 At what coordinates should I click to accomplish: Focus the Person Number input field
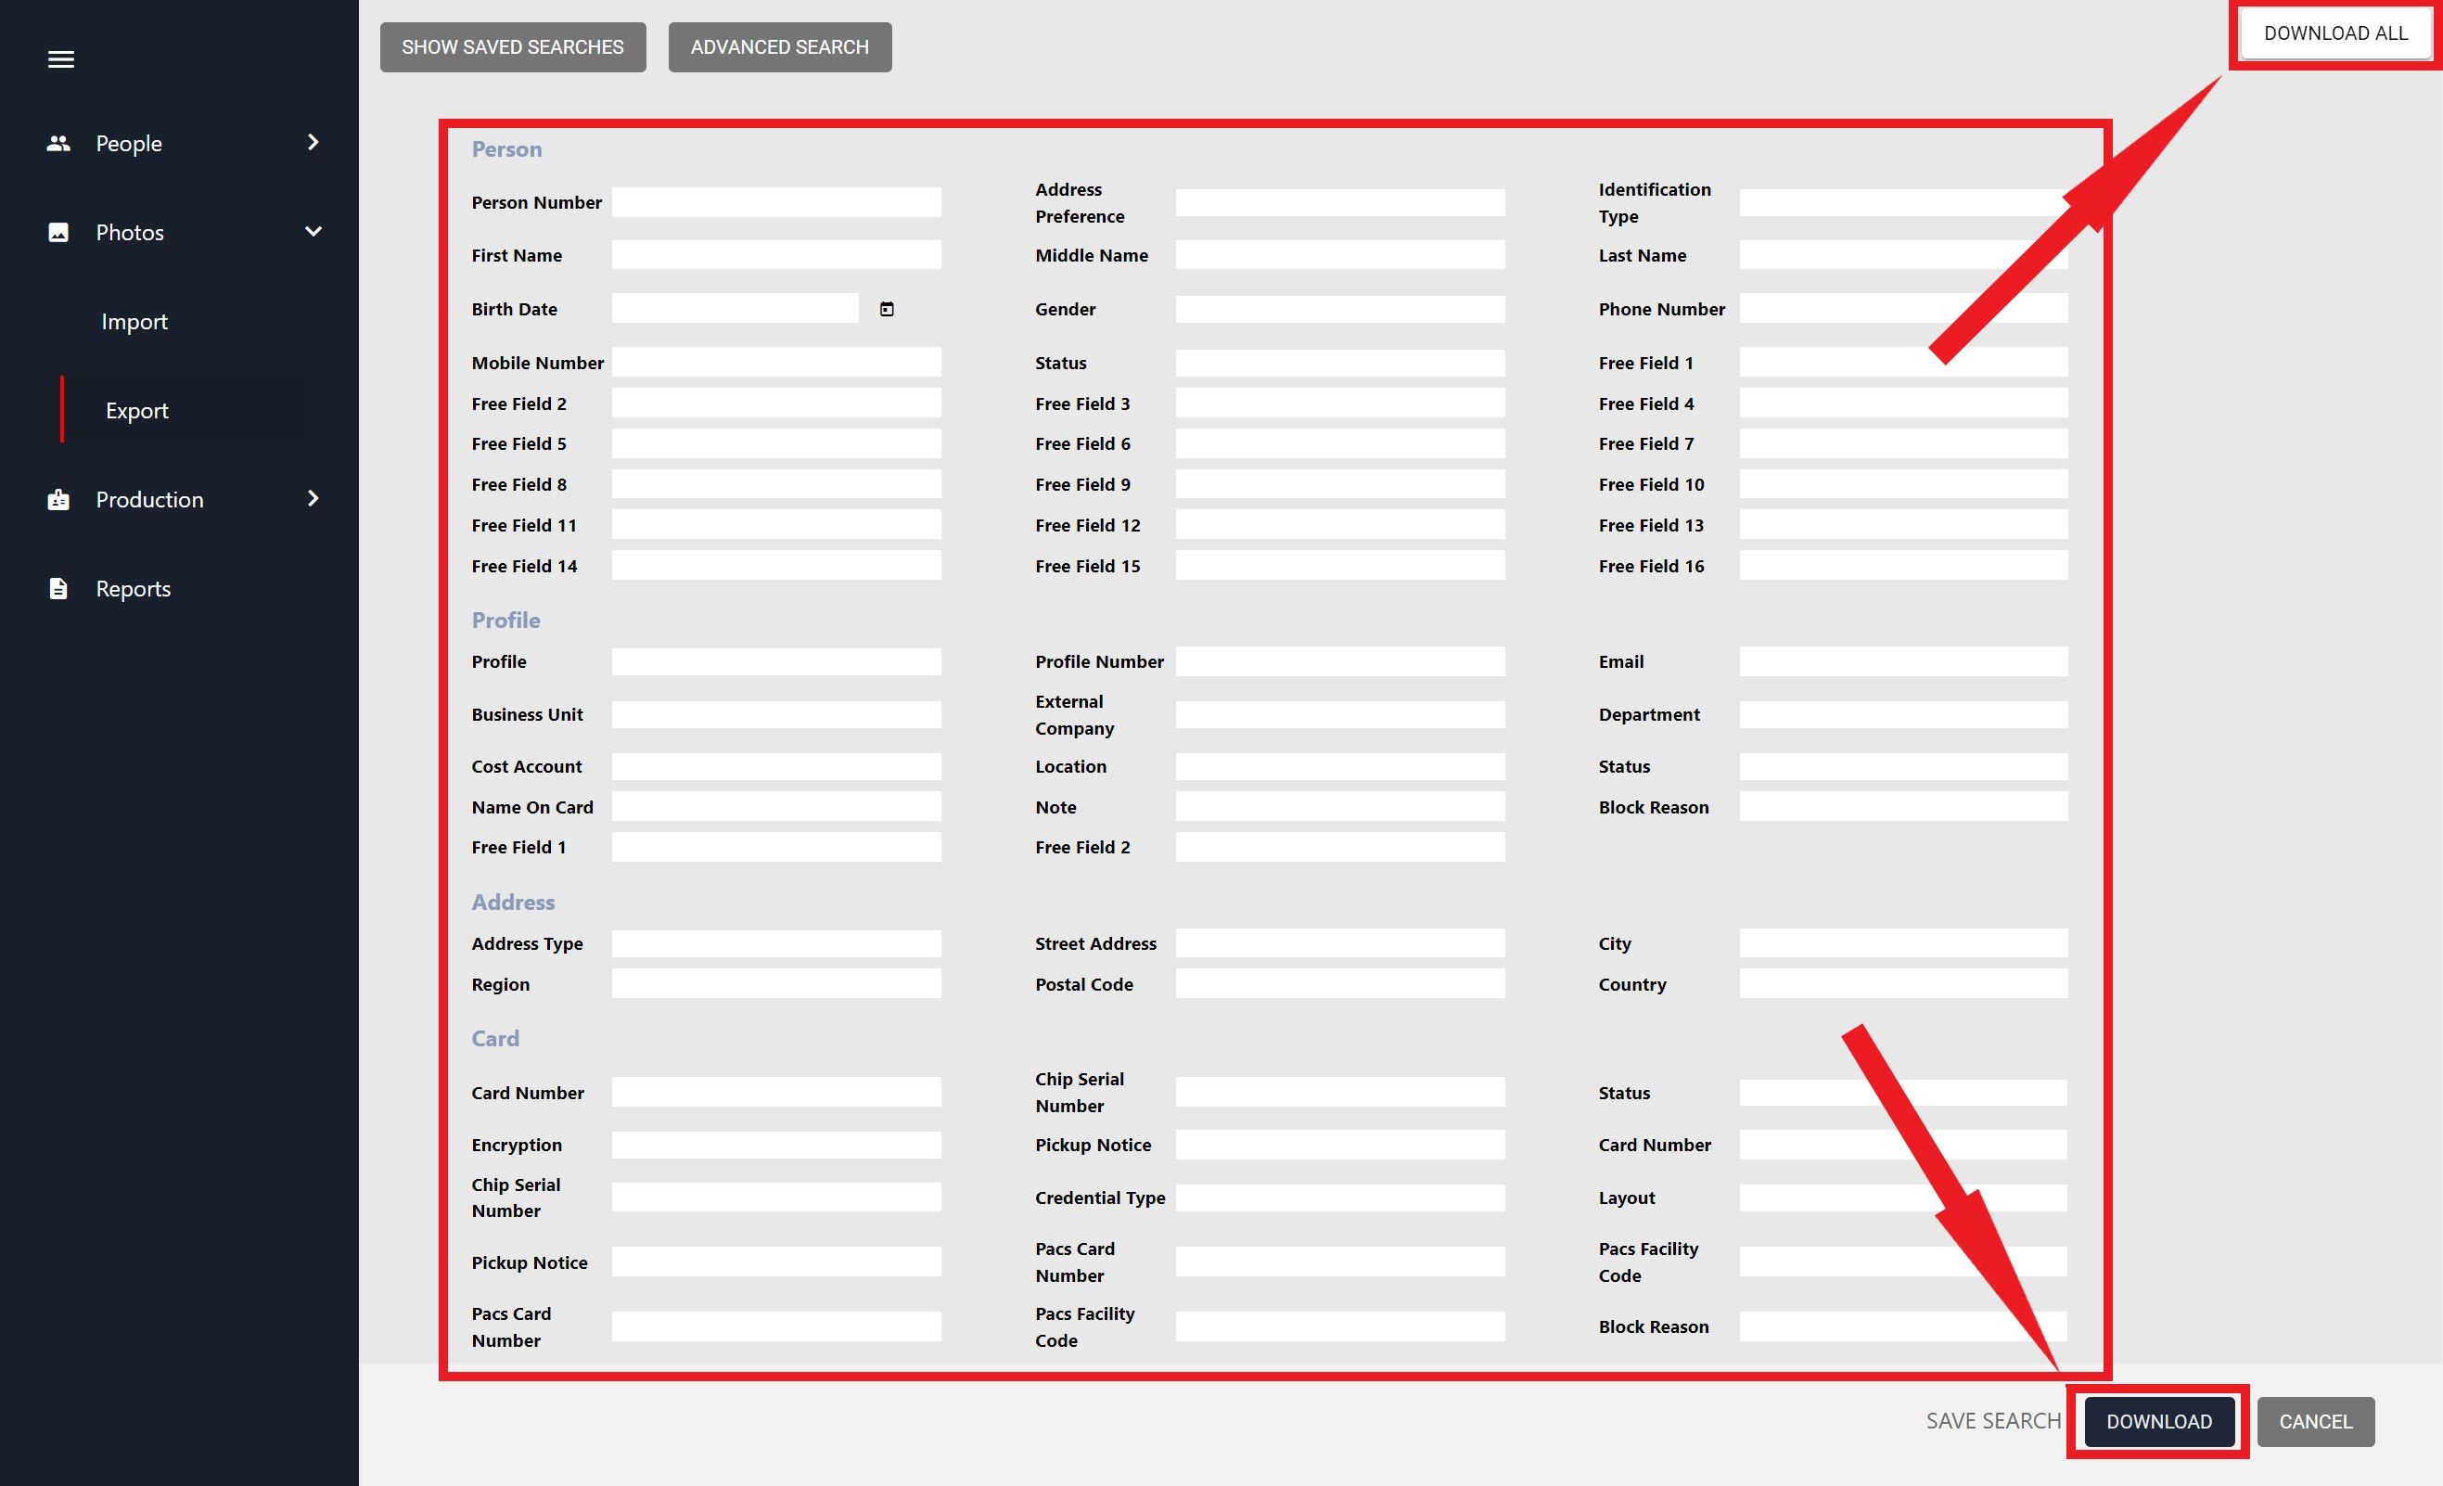click(x=776, y=202)
